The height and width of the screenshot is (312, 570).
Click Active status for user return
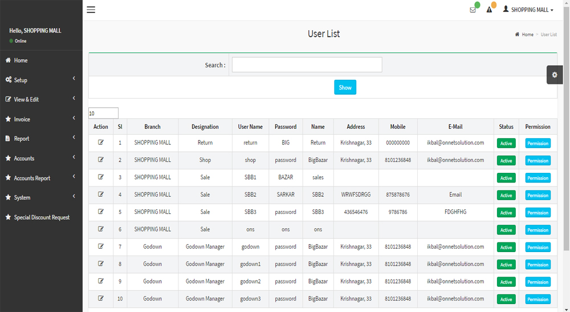506,143
